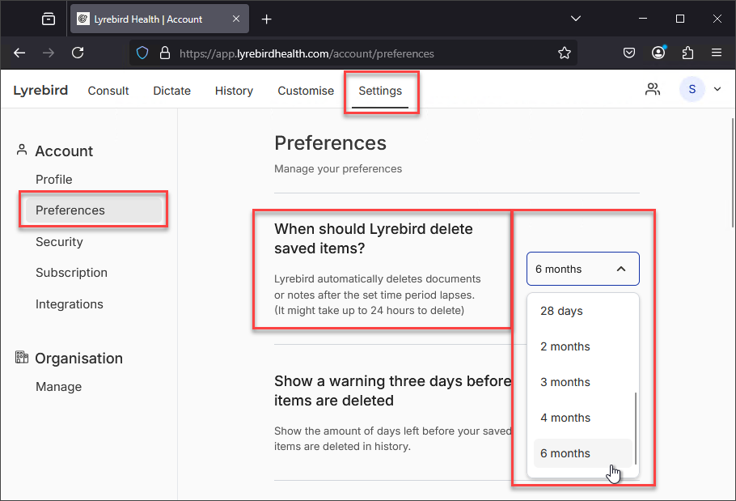Click the dropdown list scrollbar
The image size is (736, 501).
click(636, 428)
